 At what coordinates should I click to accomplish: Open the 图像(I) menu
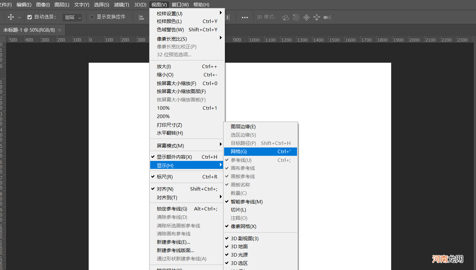coord(43,4)
